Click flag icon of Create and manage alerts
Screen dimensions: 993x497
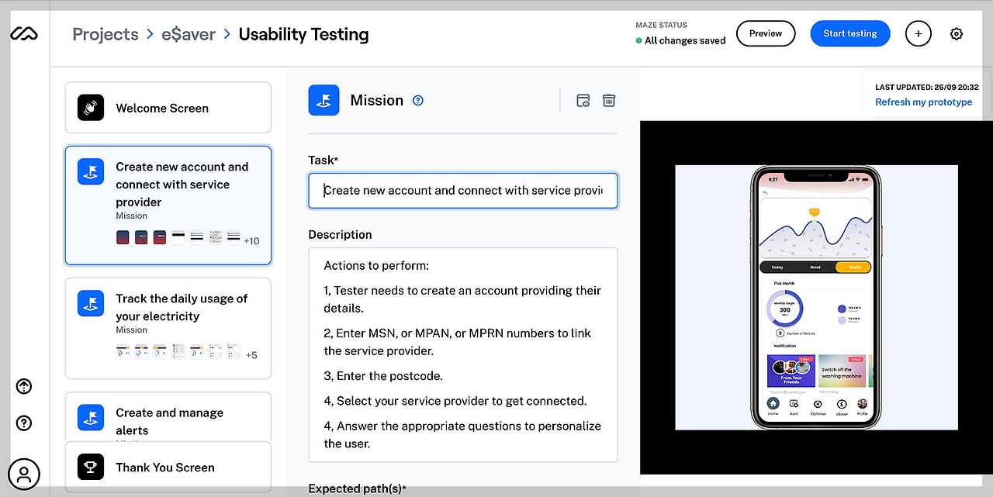pyautogui.click(x=91, y=417)
